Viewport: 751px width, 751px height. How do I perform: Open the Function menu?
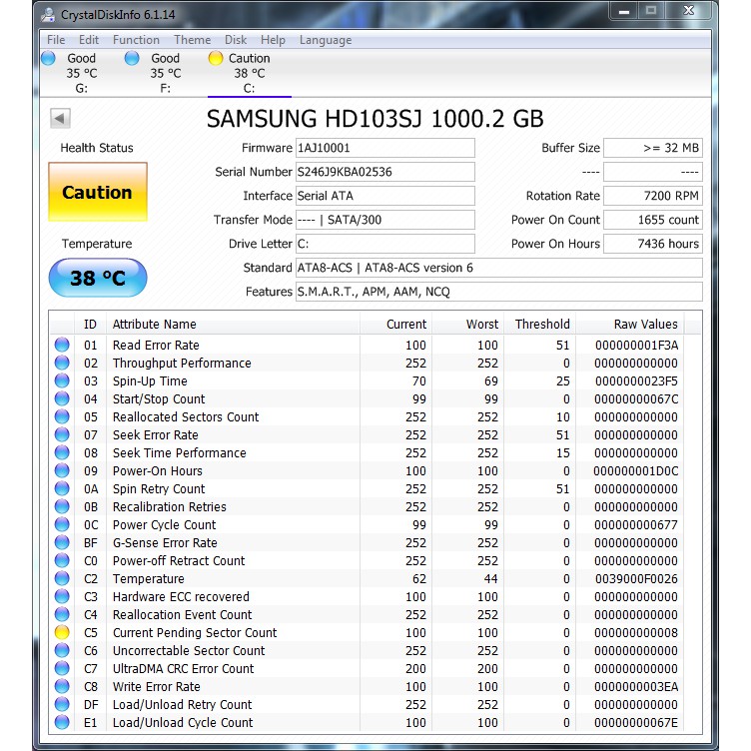coord(136,40)
